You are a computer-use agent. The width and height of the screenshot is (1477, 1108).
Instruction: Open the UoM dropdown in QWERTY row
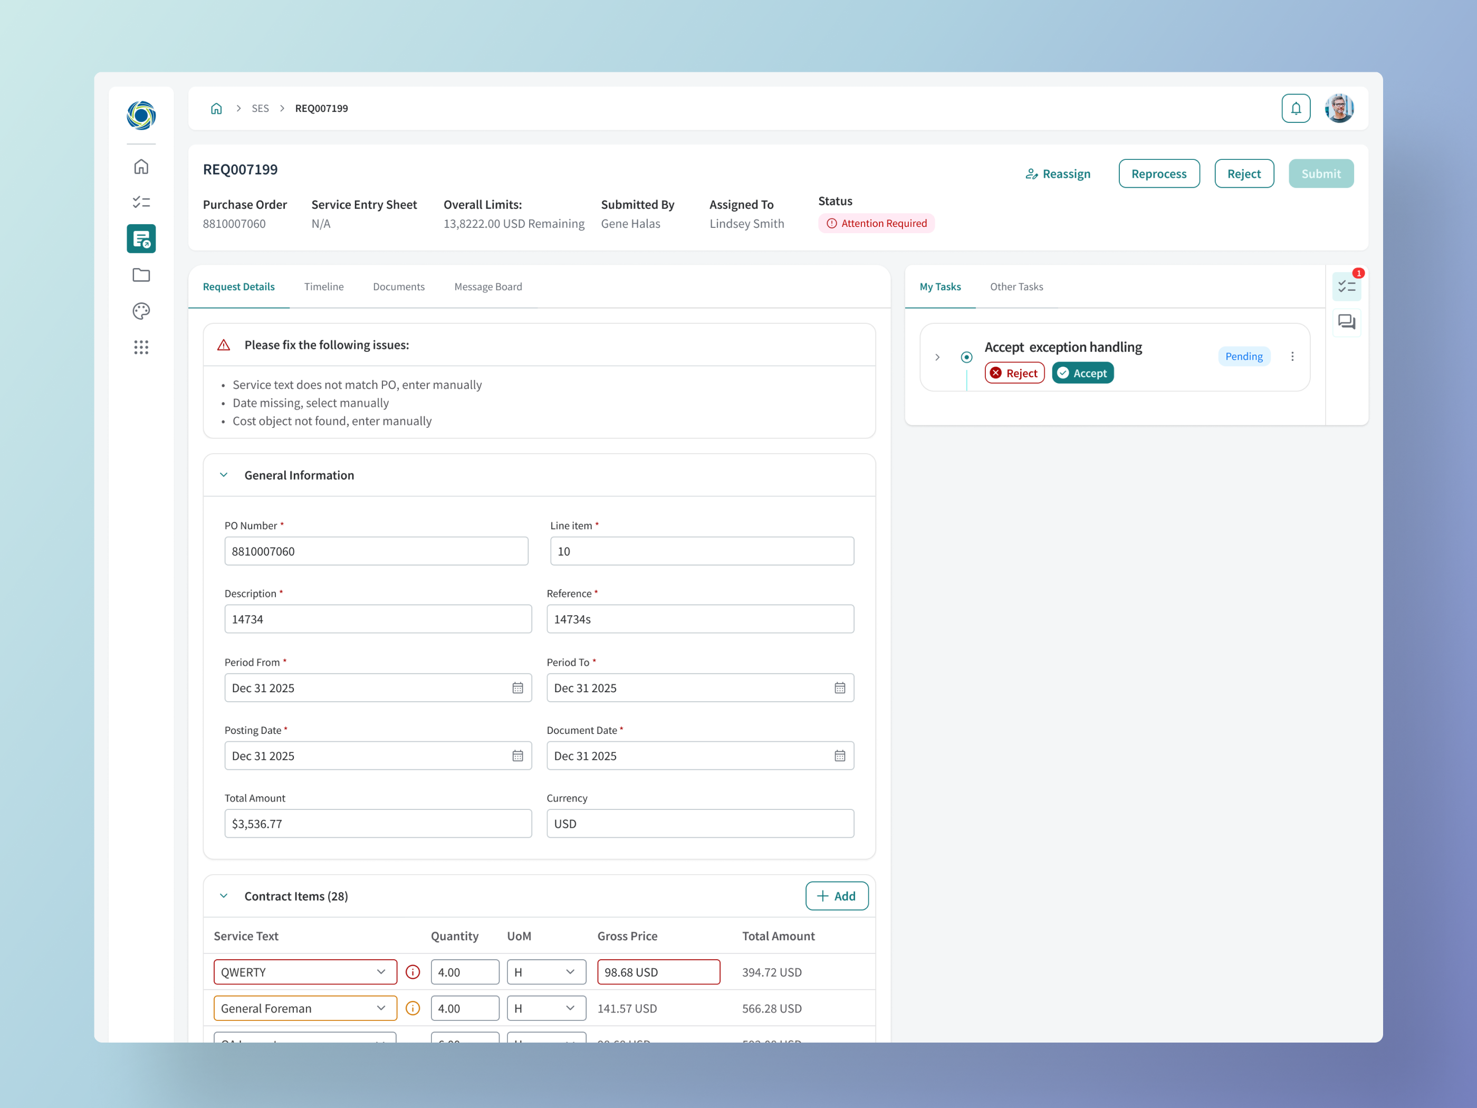pos(546,972)
